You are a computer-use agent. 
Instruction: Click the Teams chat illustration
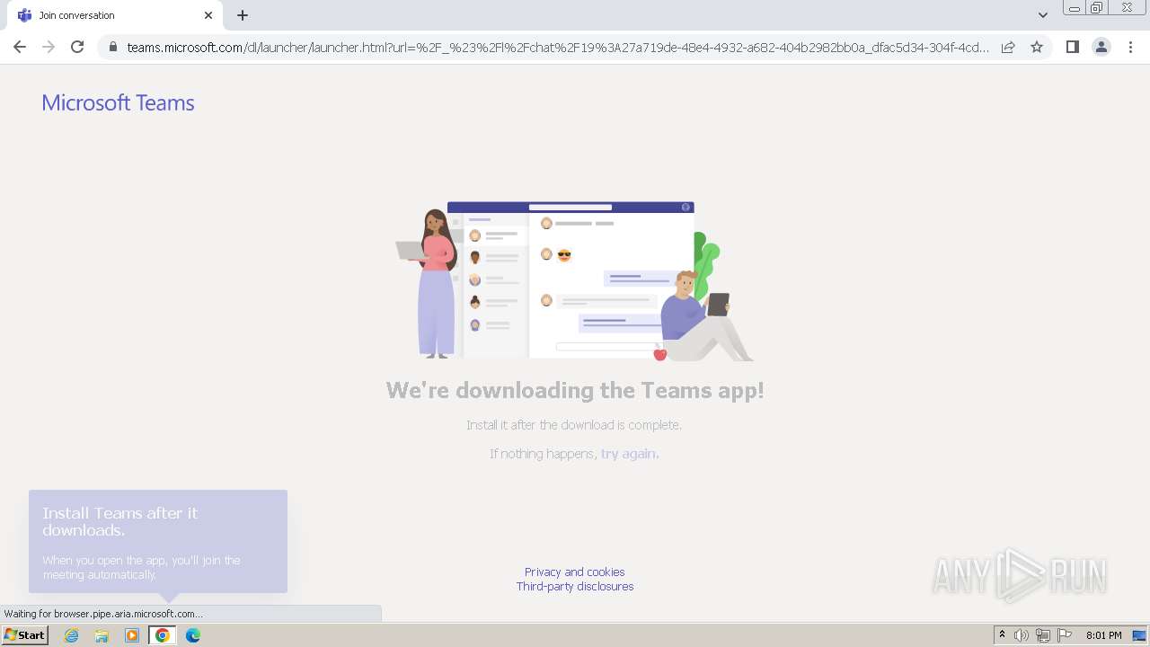tap(575, 281)
